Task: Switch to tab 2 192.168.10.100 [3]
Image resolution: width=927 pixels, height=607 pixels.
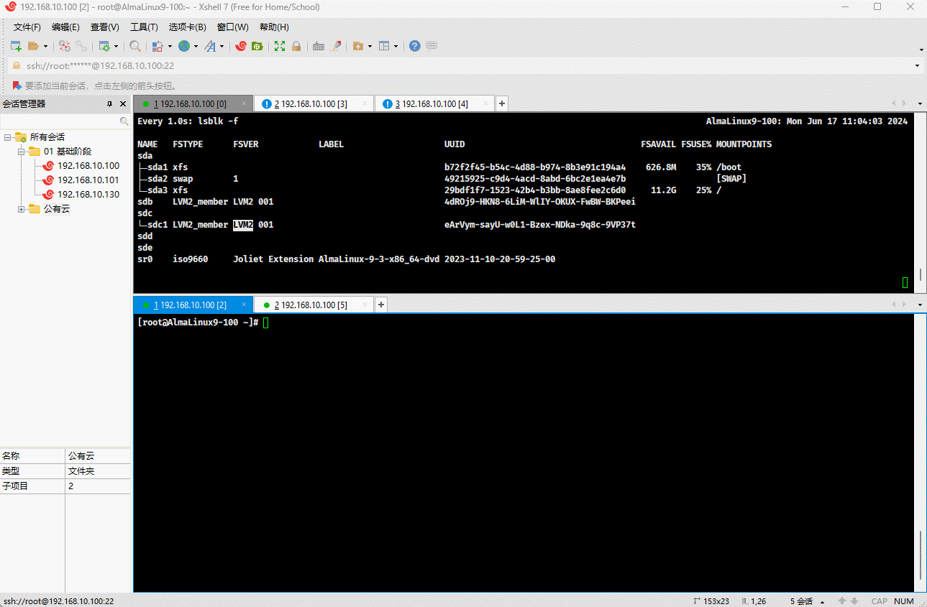Action: (x=311, y=104)
